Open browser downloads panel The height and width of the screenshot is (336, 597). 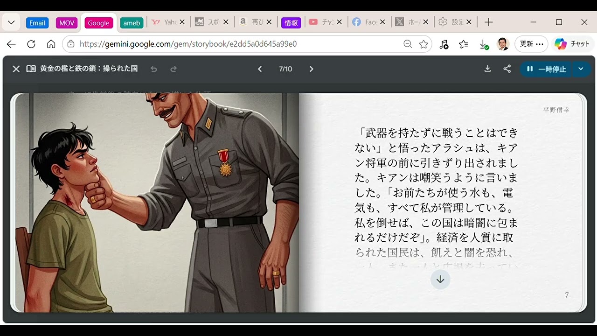484,44
